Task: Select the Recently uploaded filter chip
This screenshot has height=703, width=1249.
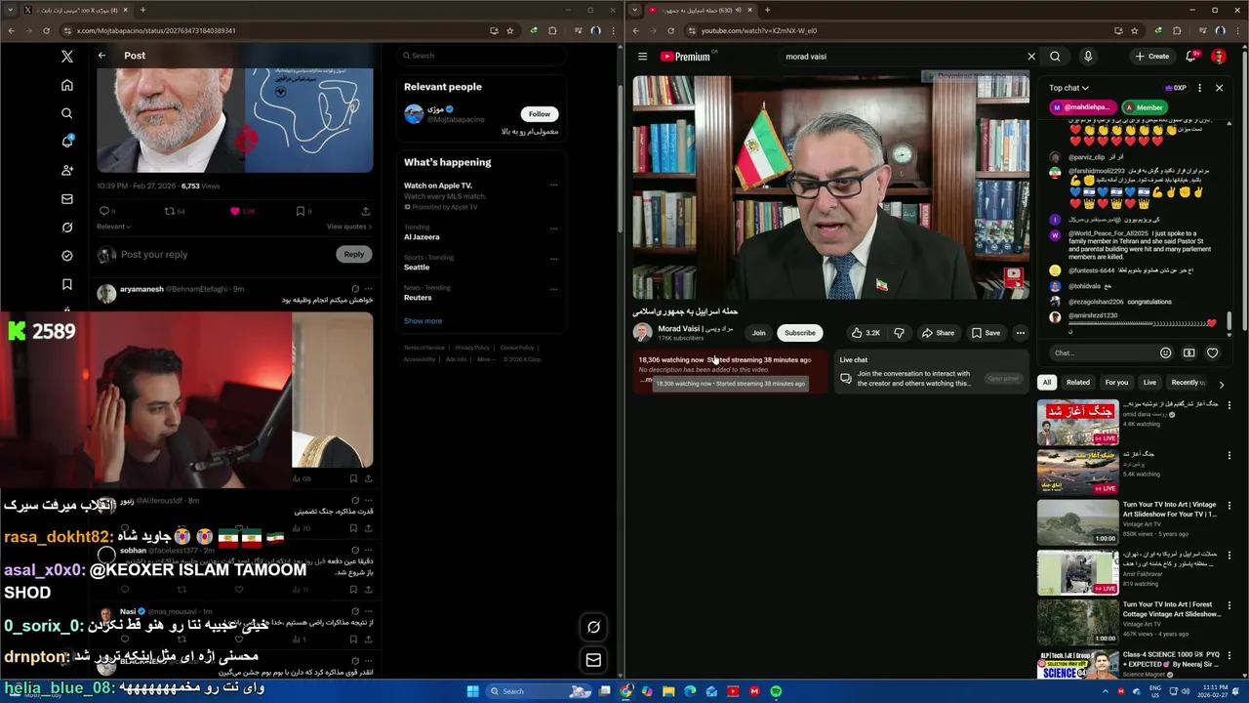Action: tap(1188, 383)
